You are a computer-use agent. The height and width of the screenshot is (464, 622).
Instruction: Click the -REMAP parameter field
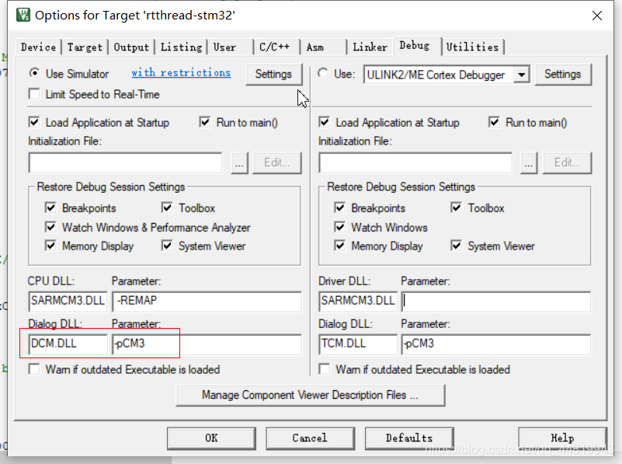click(x=207, y=302)
